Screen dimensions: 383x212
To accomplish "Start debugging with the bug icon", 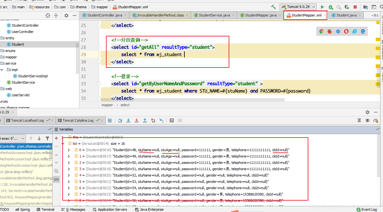I will point(330,7).
